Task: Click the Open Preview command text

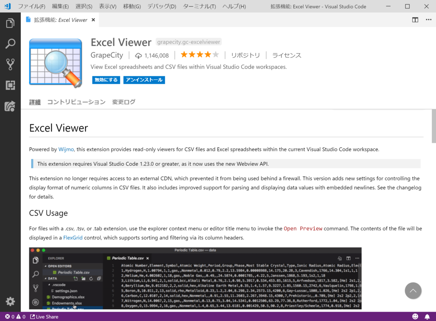Action: click(x=303, y=229)
